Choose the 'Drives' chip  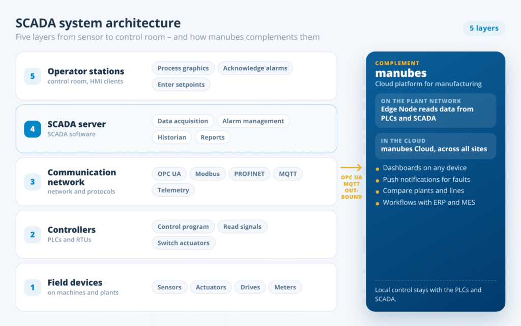pos(250,287)
